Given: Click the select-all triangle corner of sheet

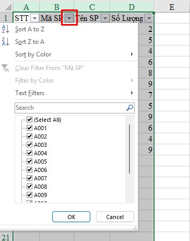Looking at the screenshot, I should (8, 7).
